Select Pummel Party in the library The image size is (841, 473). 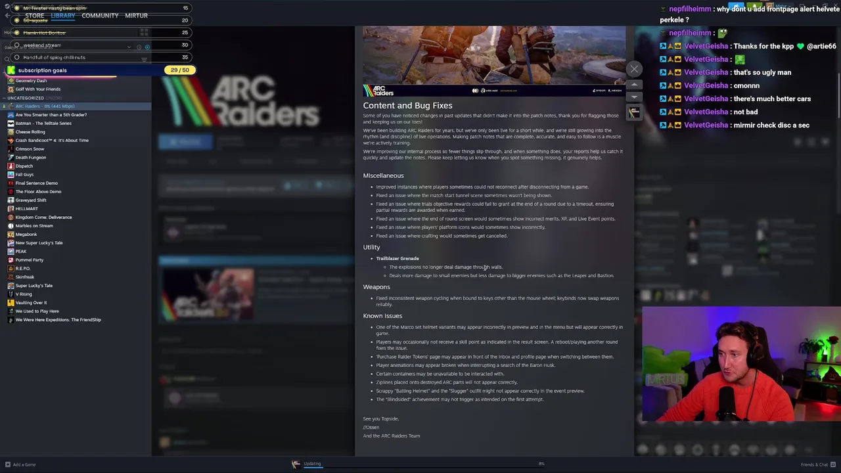pyautogui.click(x=29, y=259)
